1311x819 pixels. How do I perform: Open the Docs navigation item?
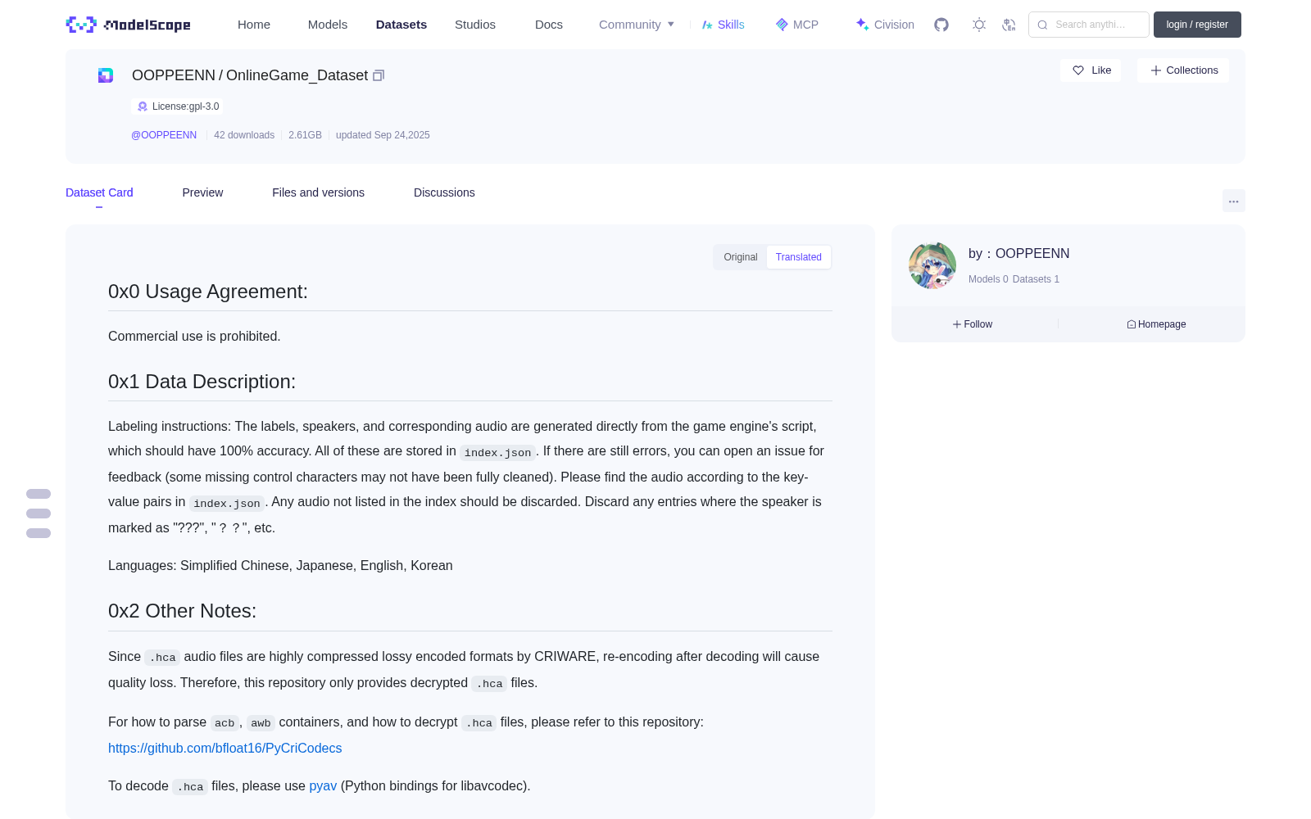click(x=549, y=25)
